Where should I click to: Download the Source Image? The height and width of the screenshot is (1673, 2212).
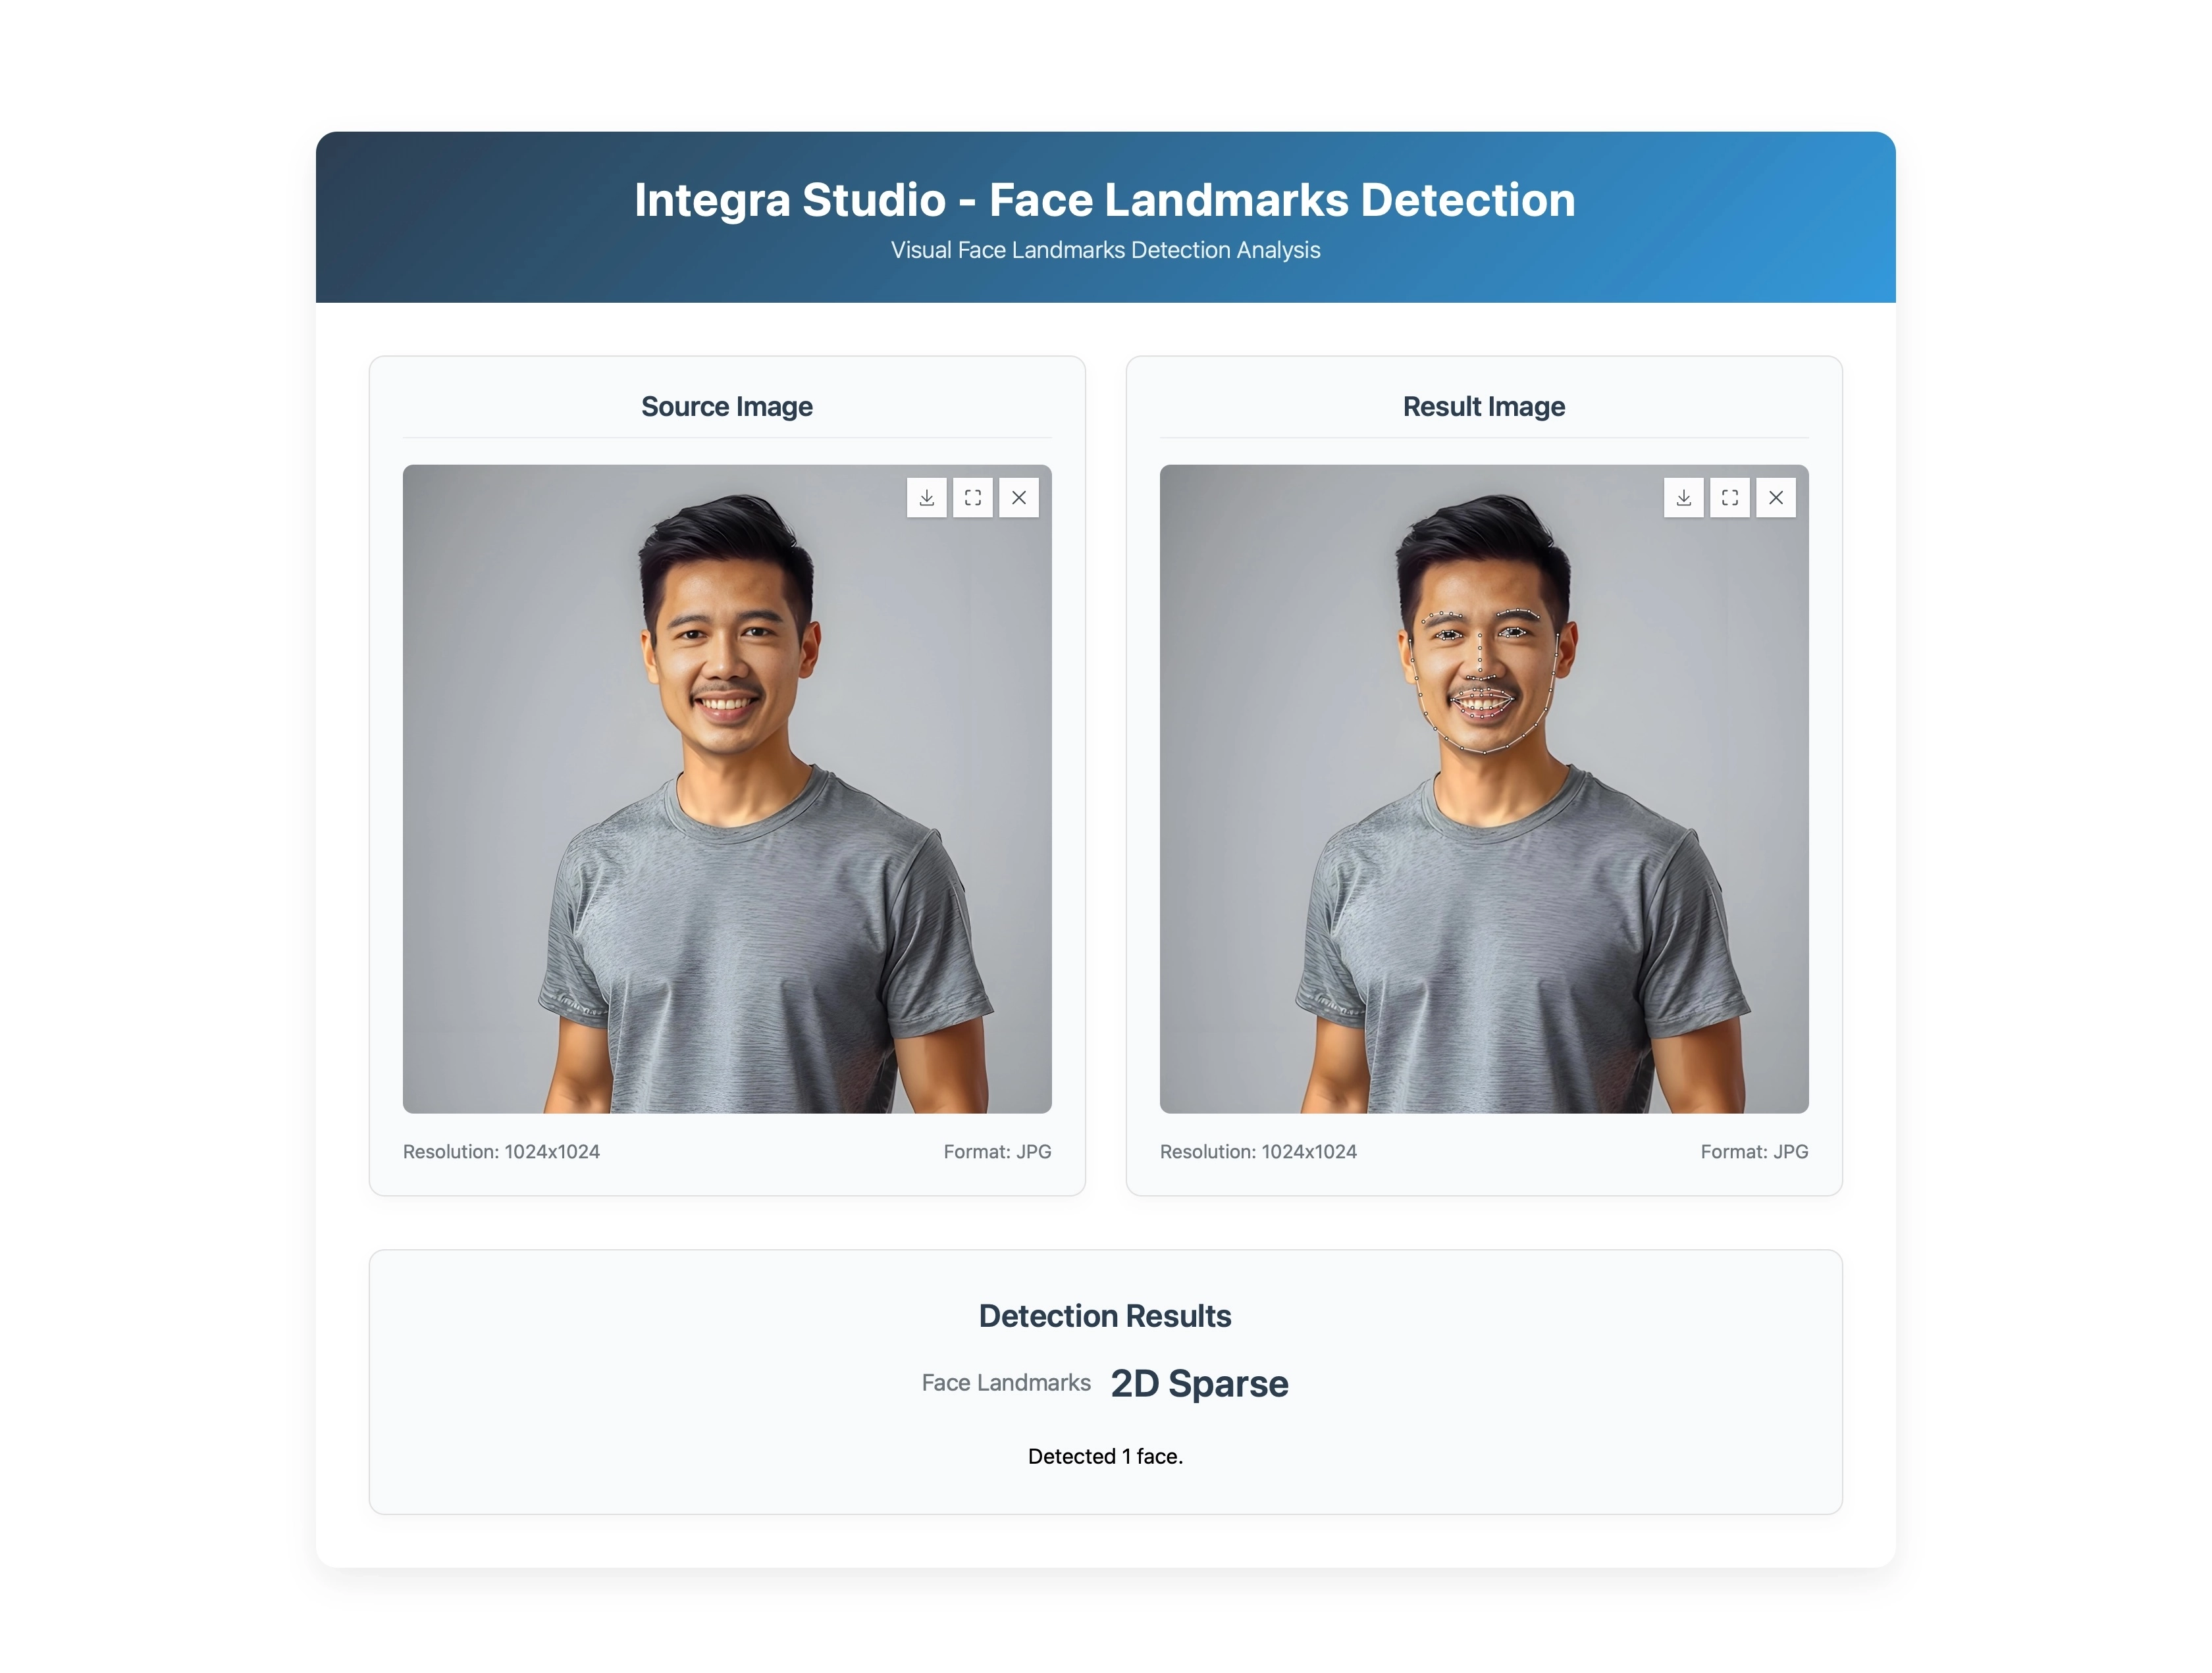927,498
